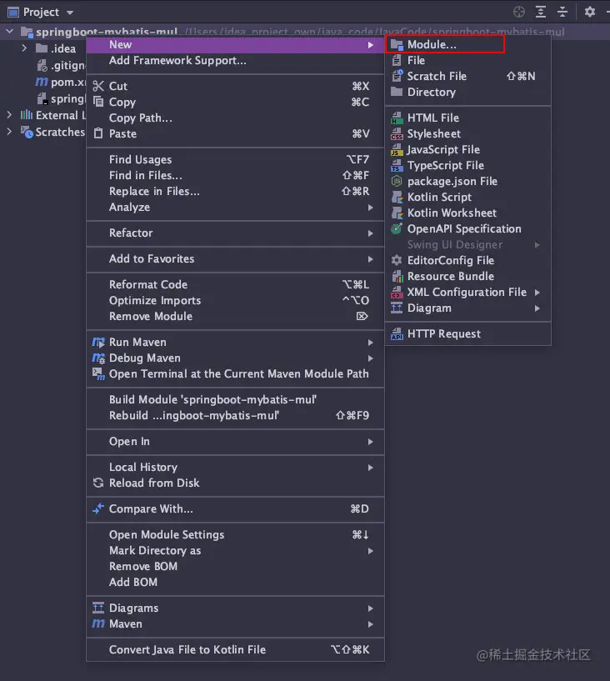The width and height of the screenshot is (610, 681).
Task: Click the Stylesheet CSS icon
Action: coord(397,133)
